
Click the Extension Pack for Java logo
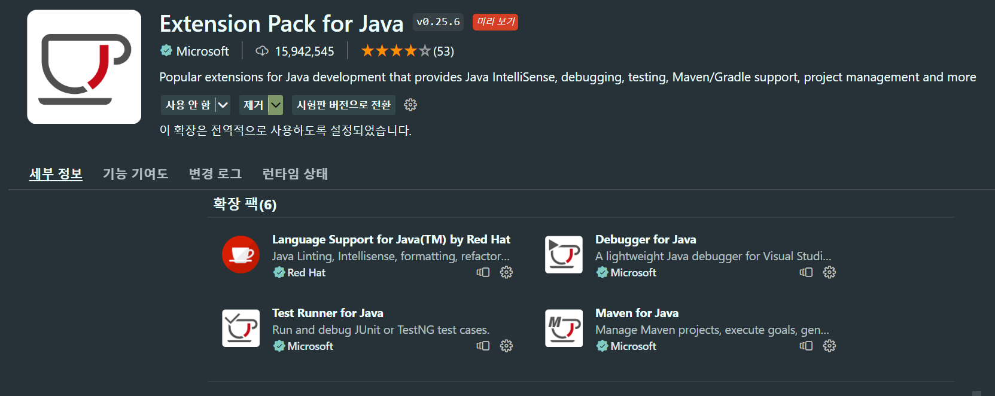tap(84, 67)
